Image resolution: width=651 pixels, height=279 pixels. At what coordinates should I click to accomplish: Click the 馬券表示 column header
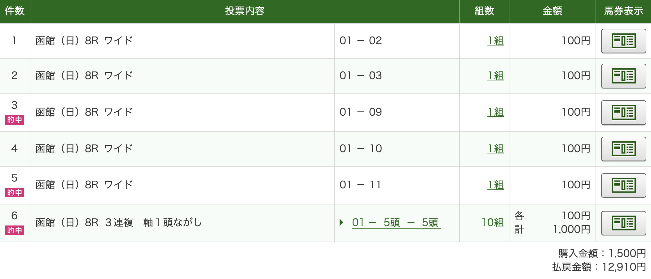click(623, 11)
